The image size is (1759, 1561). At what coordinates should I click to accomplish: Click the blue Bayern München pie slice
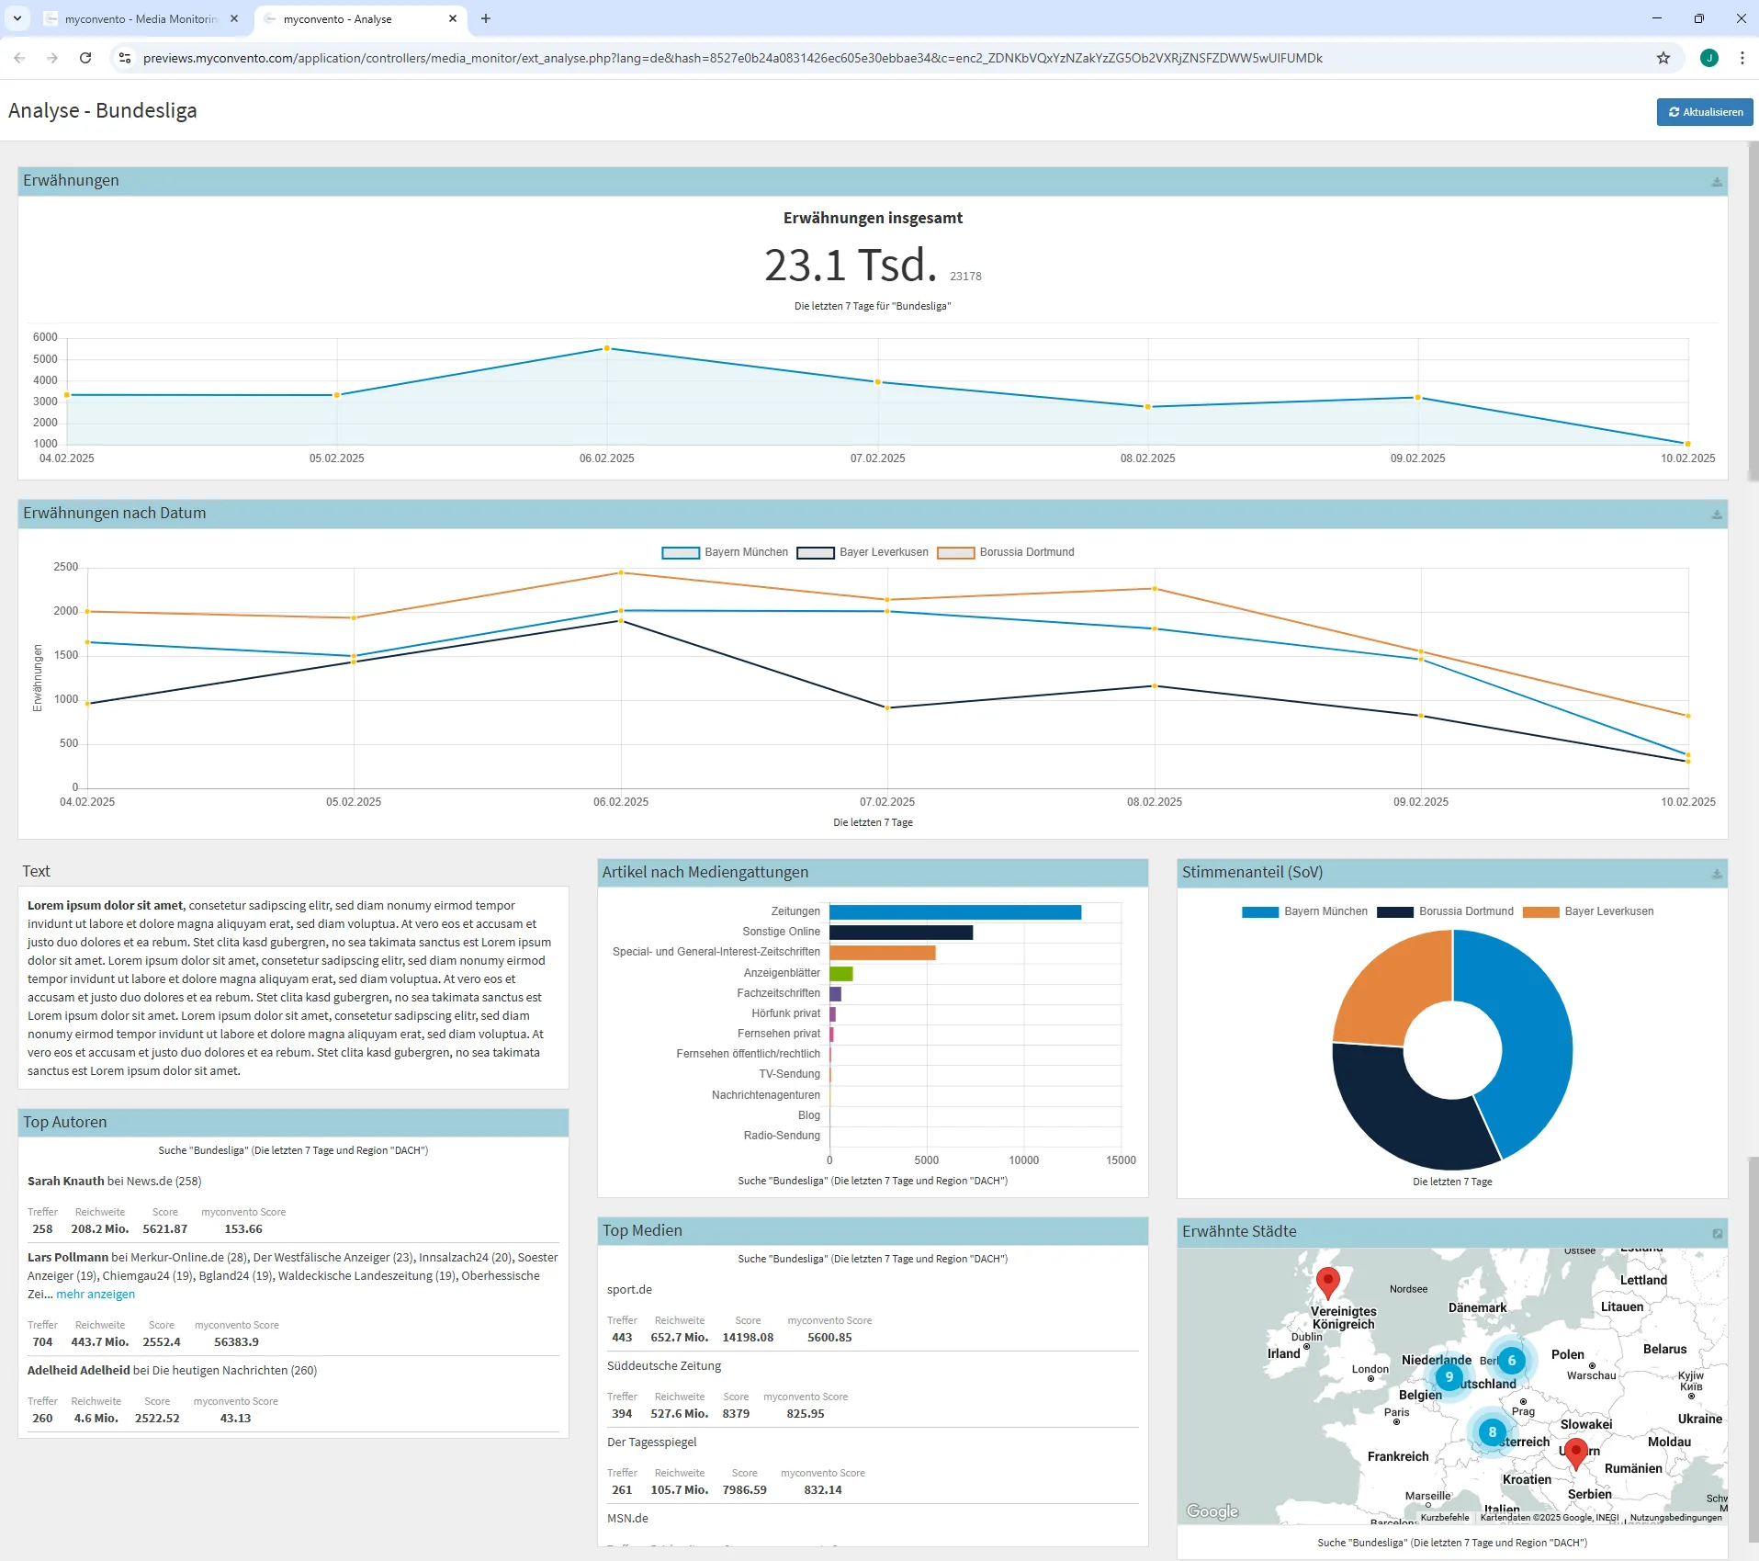pyautogui.click(x=1525, y=1038)
